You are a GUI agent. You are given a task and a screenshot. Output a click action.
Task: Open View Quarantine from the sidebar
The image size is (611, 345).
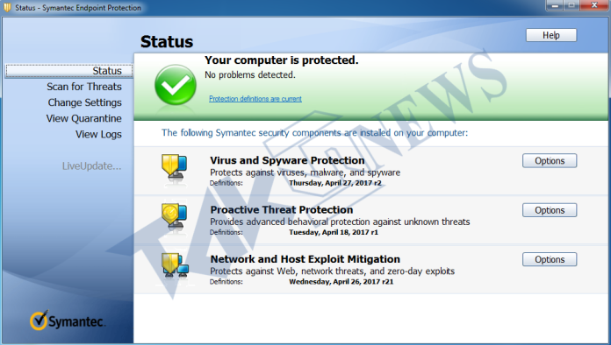pyautogui.click(x=83, y=118)
